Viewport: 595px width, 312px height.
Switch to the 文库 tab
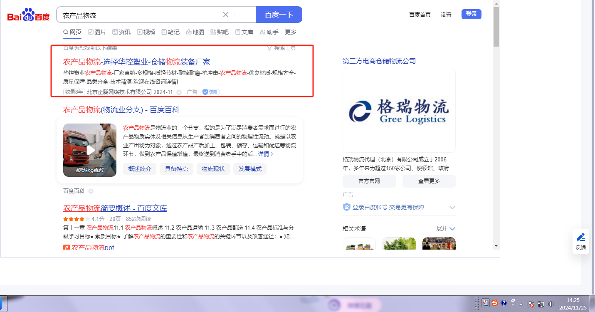pyautogui.click(x=244, y=32)
